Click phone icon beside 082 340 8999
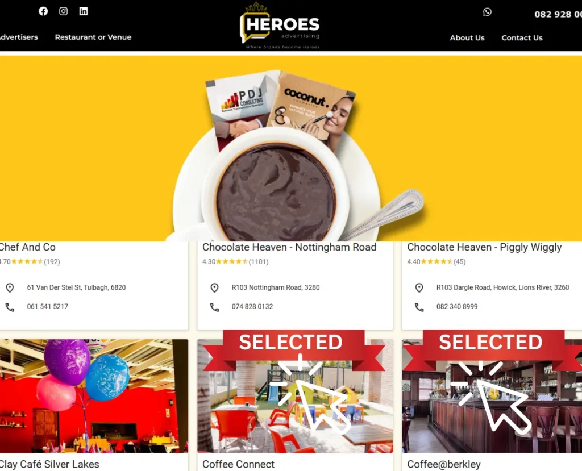 pyautogui.click(x=419, y=307)
